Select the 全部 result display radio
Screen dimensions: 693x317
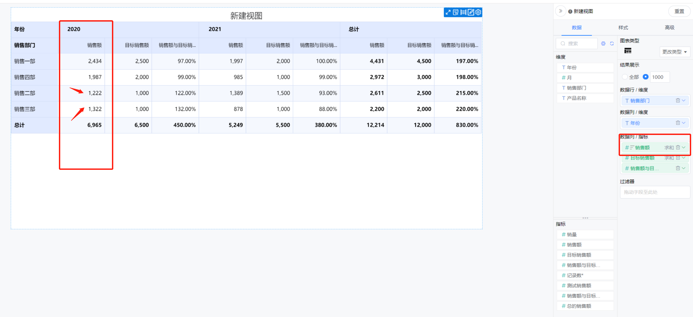click(625, 77)
